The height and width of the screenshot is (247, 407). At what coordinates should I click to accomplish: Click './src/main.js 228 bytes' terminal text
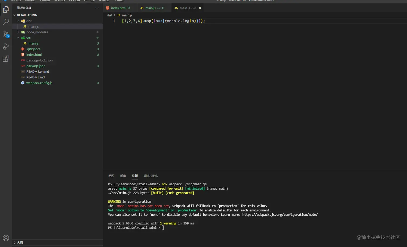click(128, 193)
